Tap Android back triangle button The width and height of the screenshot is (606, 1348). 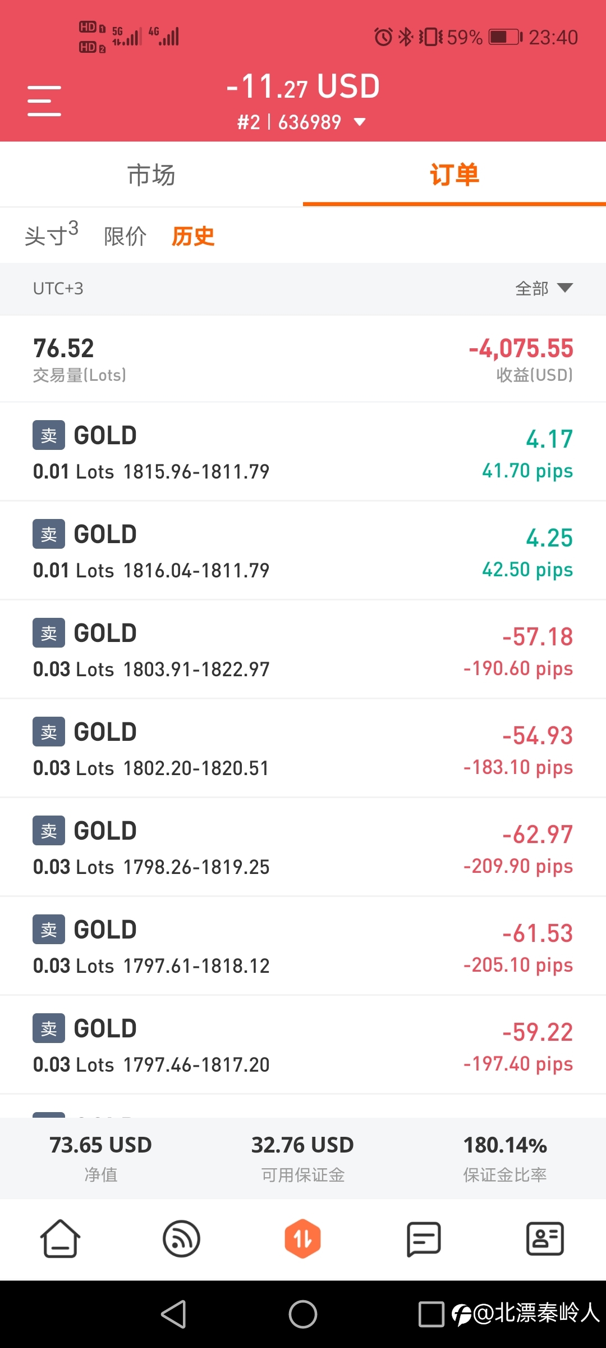click(x=174, y=1314)
